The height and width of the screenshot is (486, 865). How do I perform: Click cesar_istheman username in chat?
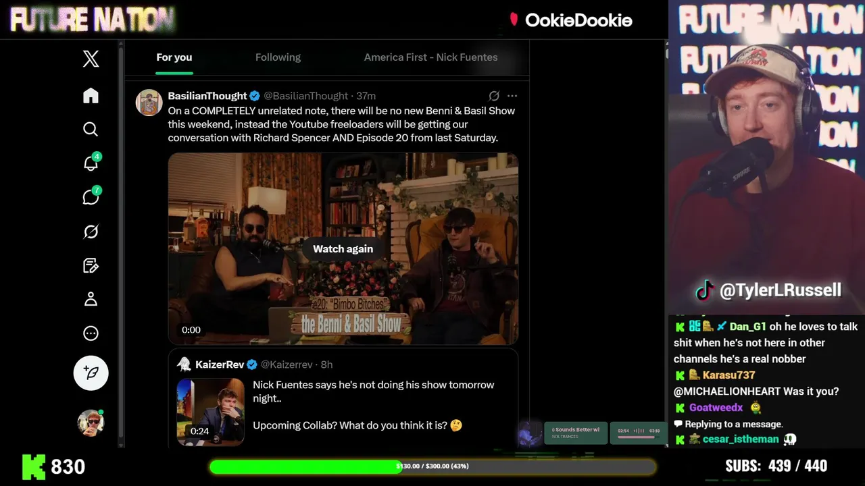click(x=741, y=439)
